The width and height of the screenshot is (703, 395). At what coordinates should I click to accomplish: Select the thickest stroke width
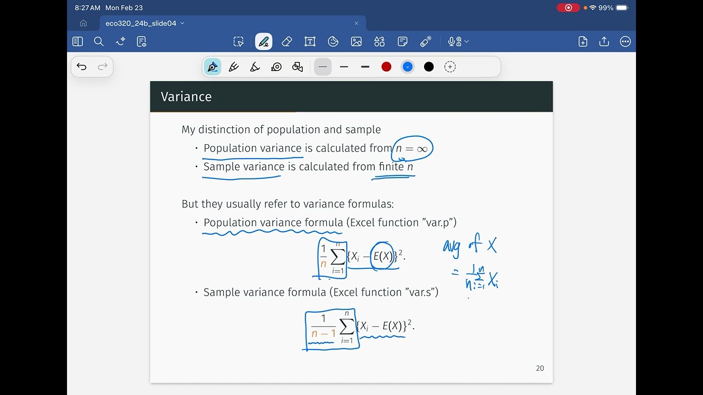(365, 67)
